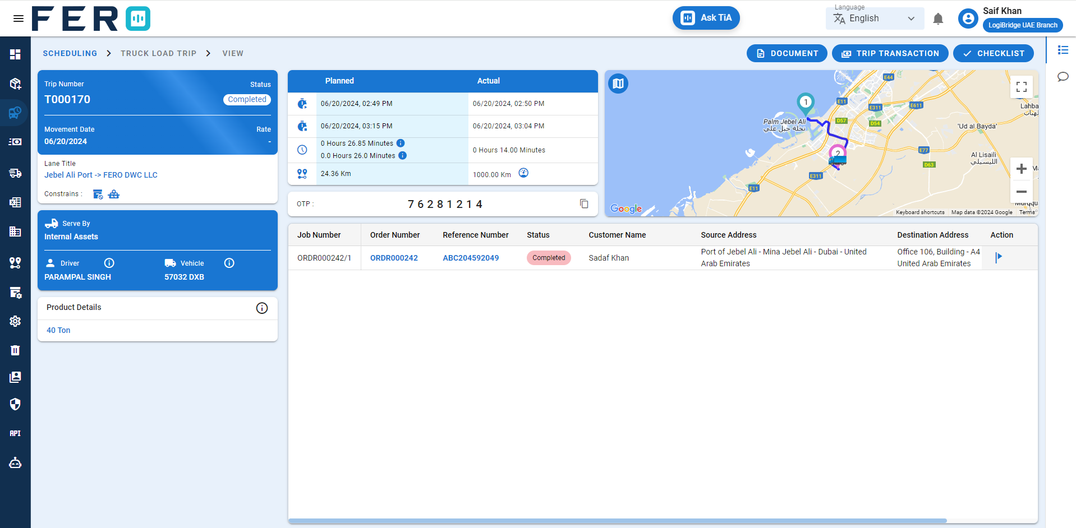The width and height of the screenshot is (1076, 528).
Task: Toggle the map view icon
Action: [x=618, y=84]
